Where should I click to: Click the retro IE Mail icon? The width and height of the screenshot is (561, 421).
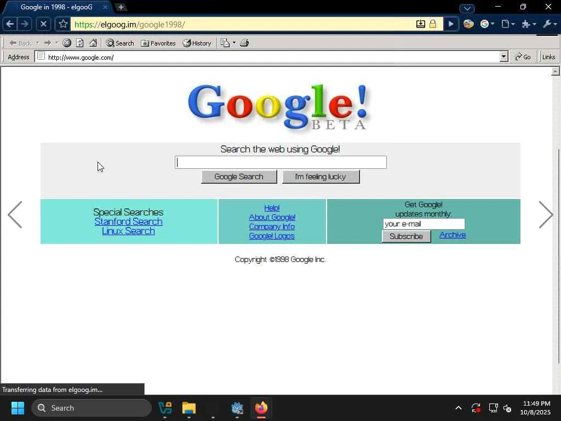(x=225, y=43)
